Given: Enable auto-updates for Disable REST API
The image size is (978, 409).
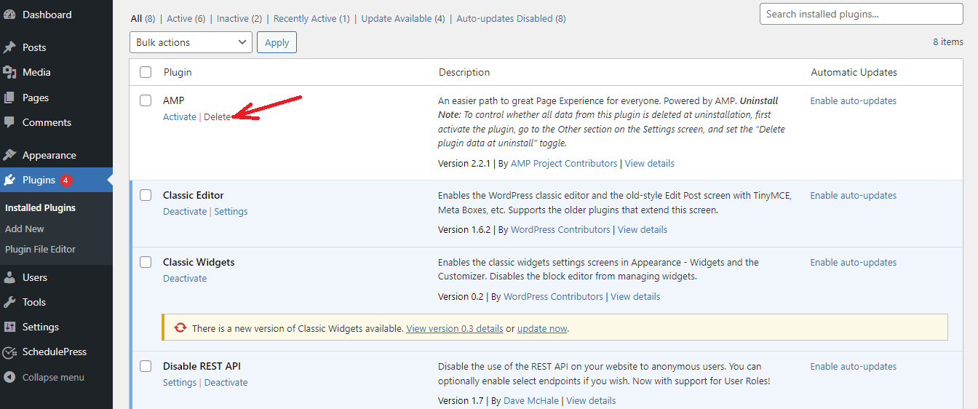Looking at the screenshot, I should click(x=854, y=366).
